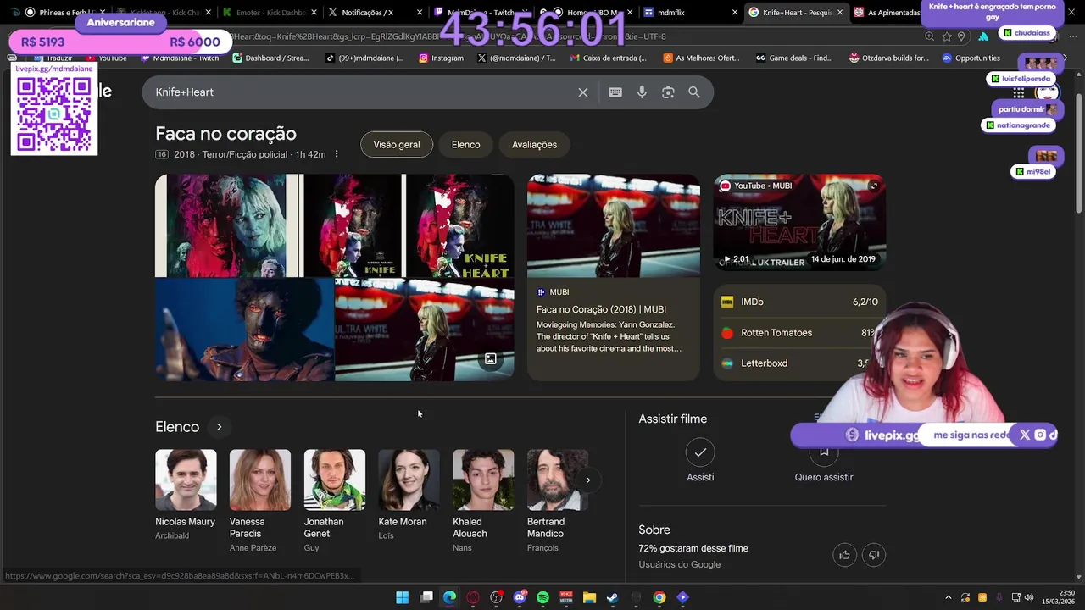Open network settings in system tray
The width and height of the screenshot is (1085, 610).
coord(1016,597)
